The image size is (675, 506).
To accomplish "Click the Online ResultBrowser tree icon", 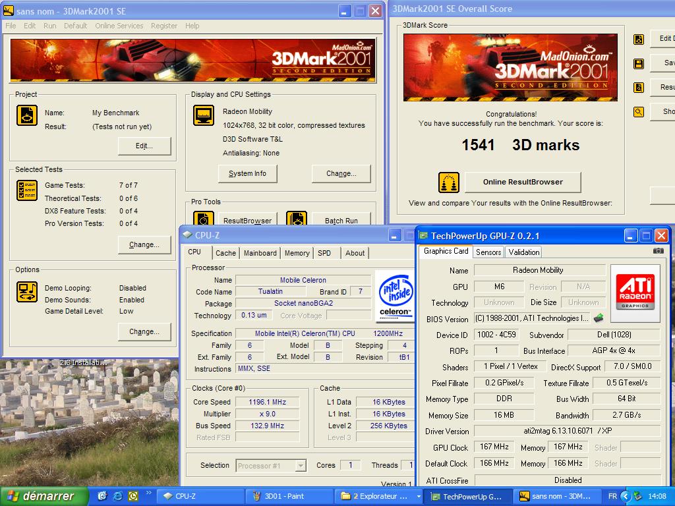I will click(x=449, y=183).
